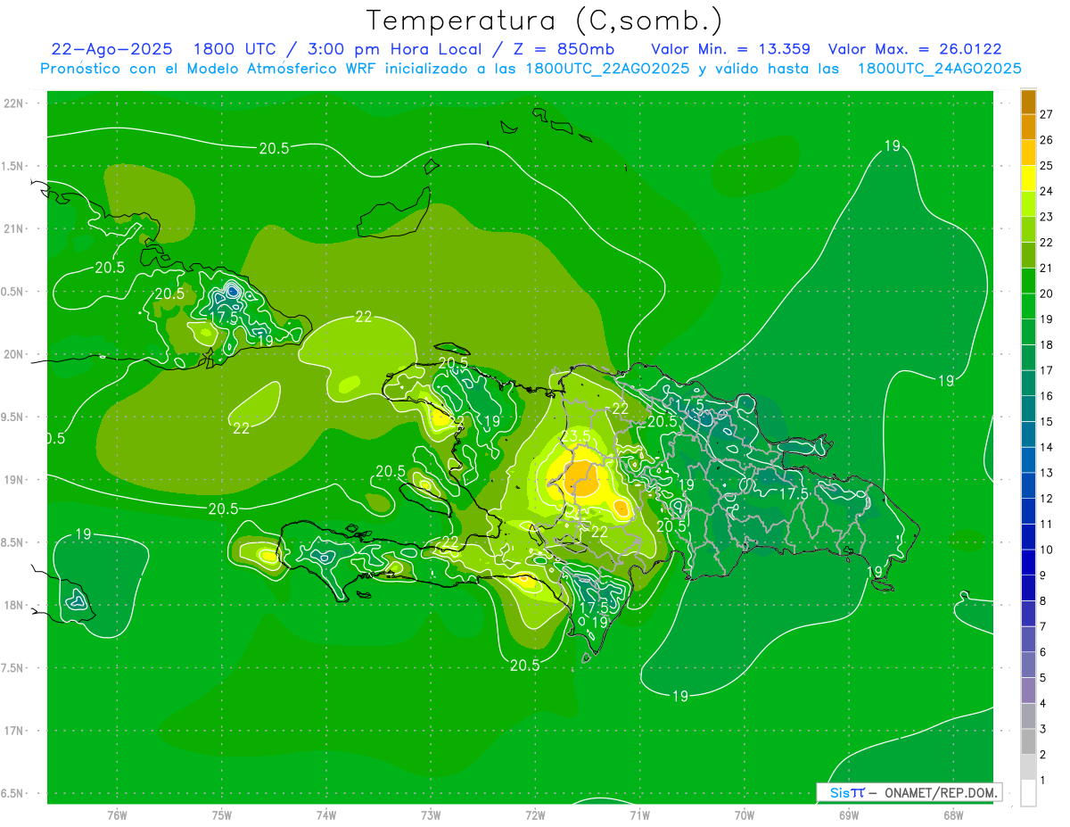Pick the navy blue swatch between 10 and 11
1070x827 pixels.
coord(1028,537)
